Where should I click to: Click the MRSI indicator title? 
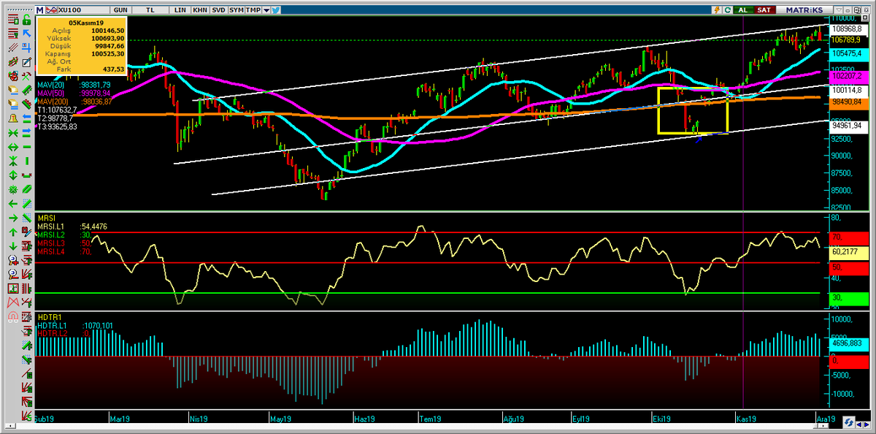tap(45, 218)
